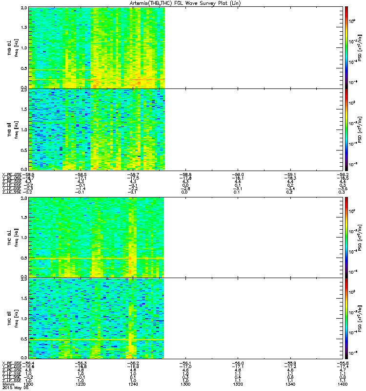Screen dimensions: 366x391
Task: Click the color bar beside the THB B-parallel panel
Action: 346,130
